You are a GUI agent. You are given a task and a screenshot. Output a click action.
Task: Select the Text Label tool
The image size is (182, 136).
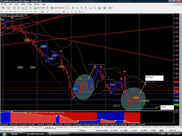(76, 12)
